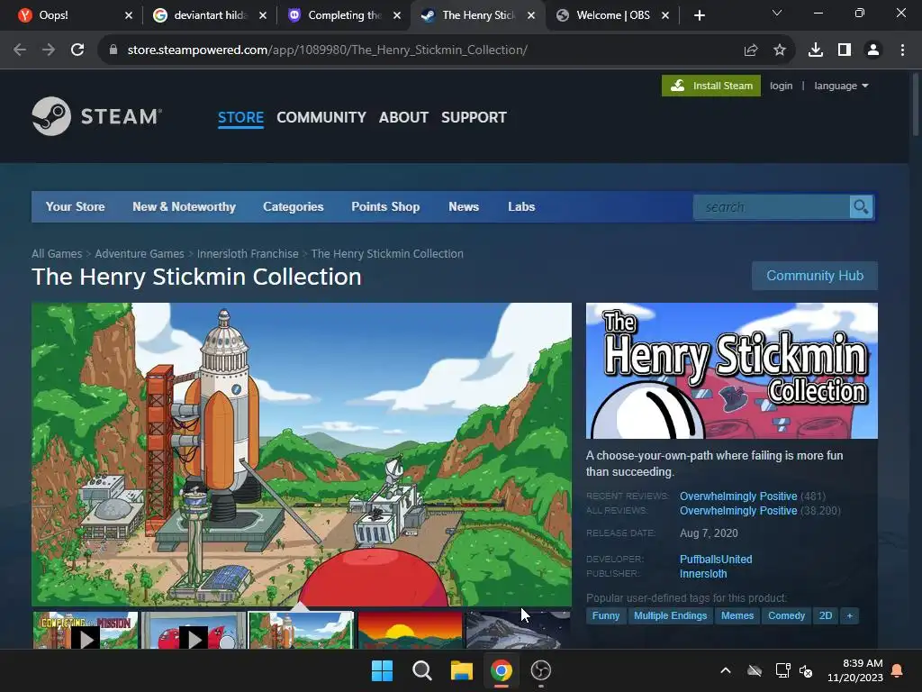
Task: Play Completing the Mission trailer thumbnail
Action: [x=86, y=630]
